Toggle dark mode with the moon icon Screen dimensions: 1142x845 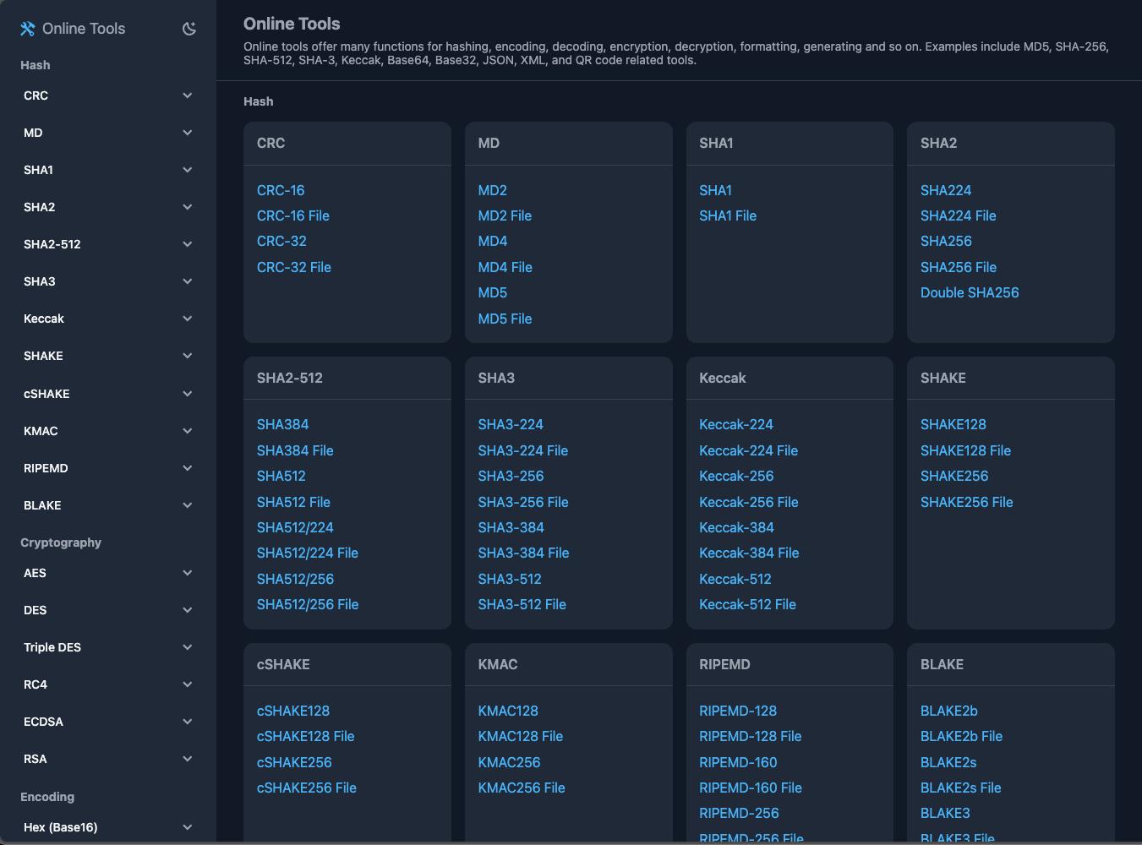(x=189, y=29)
